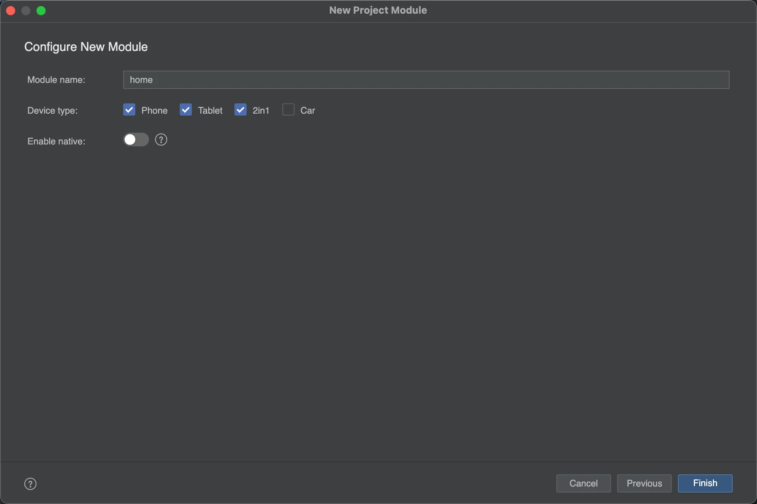Click the '2in1' label text
Viewport: 757px width, 504px height.
point(261,111)
